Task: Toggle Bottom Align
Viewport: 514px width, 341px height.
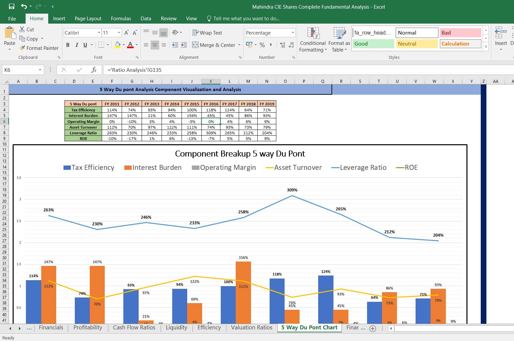Action: coord(164,32)
